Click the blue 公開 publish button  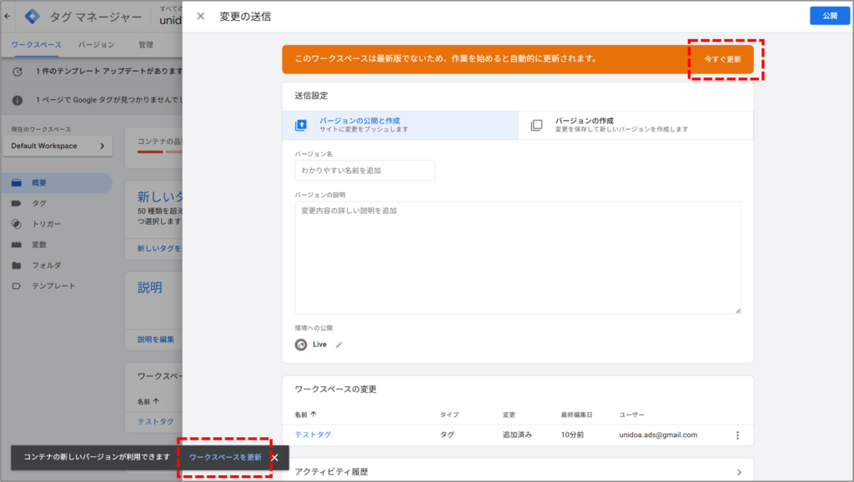[829, 16]
